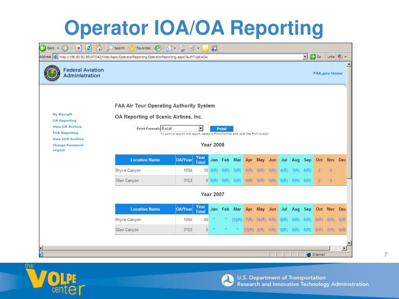Click the Discuss note icon
399x299 pixels.
(205, 48)
